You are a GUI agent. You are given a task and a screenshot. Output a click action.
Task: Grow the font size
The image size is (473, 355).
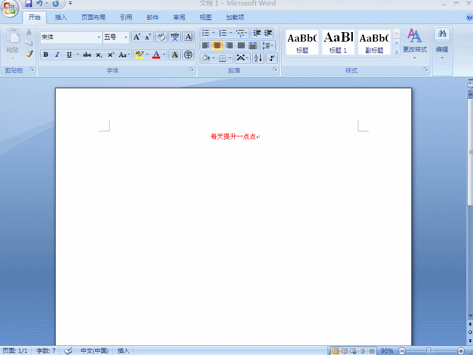pos(137,37)
